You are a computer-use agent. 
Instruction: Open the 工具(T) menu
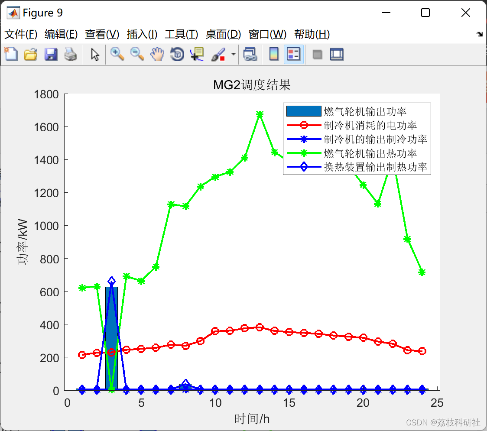pos(182,34)
